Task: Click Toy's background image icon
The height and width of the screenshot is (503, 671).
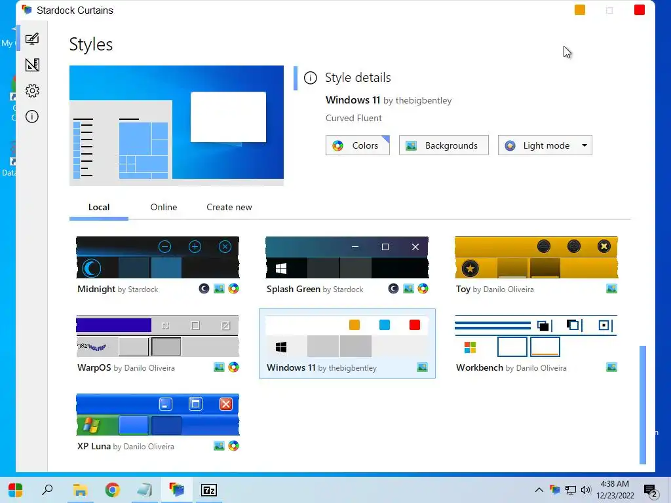Action: point(612,289)
